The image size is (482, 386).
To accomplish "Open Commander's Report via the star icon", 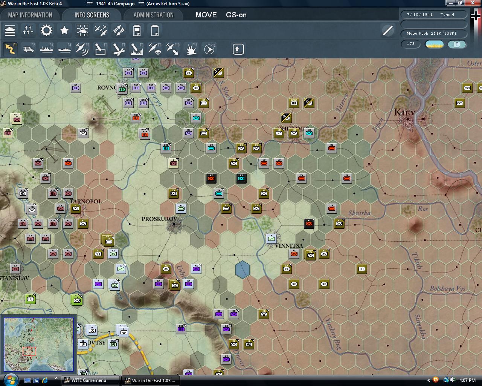I will (x=64, y=30).
